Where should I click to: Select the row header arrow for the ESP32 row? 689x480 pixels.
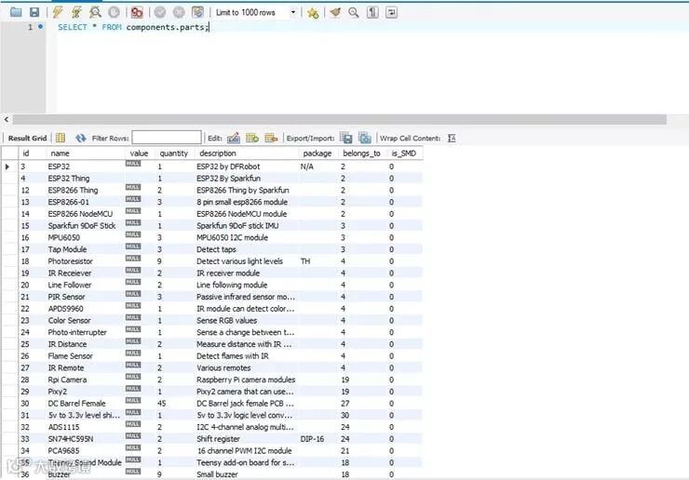coord(7,167)
